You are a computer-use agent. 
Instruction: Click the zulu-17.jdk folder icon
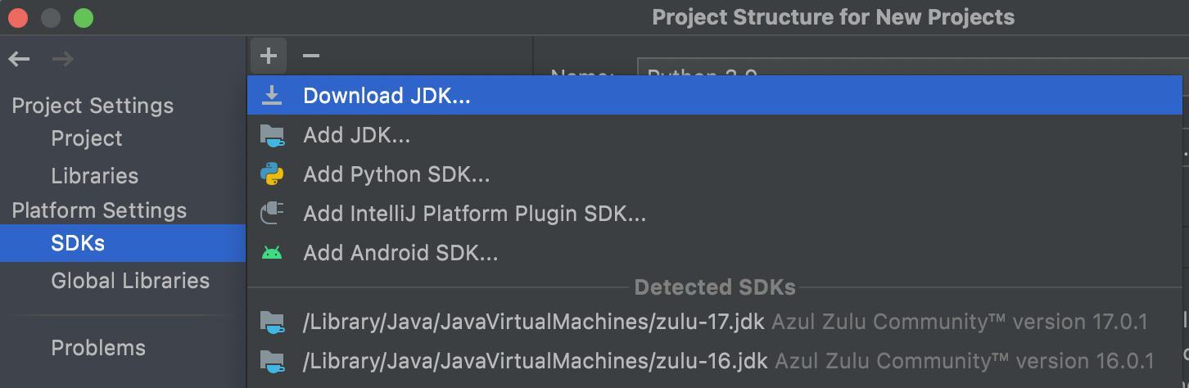click(x=271, y=322)
